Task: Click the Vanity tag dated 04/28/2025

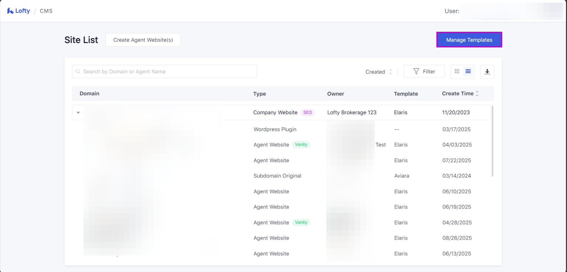Action: click(301, 223)
